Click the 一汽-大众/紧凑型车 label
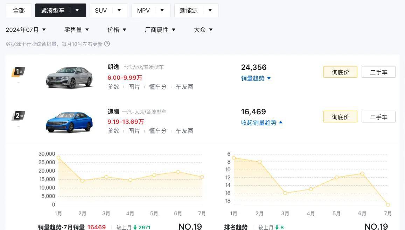This screenshot has height=230, width=405. click(x=144, y=112)
